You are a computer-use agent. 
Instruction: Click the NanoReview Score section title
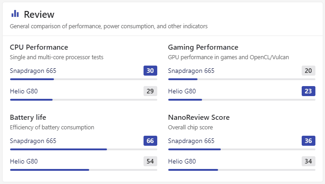click(199, 118)
